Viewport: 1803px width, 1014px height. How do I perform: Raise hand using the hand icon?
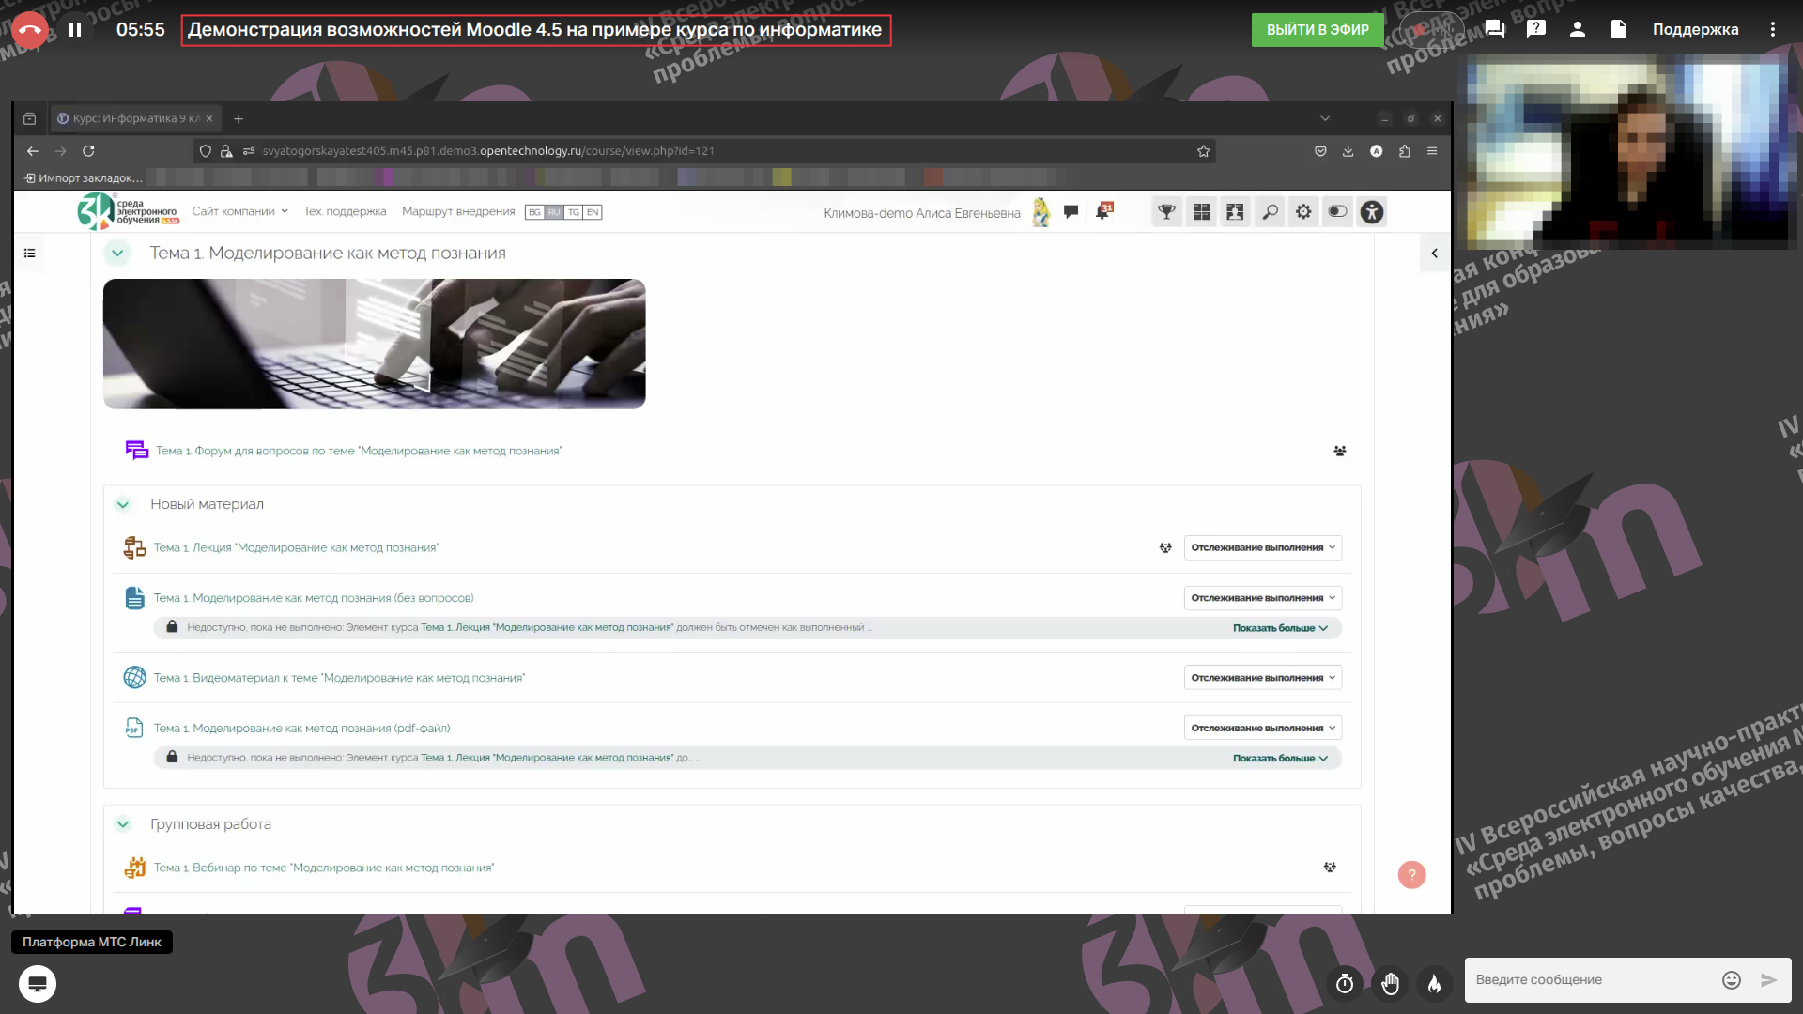point(1390,983)
